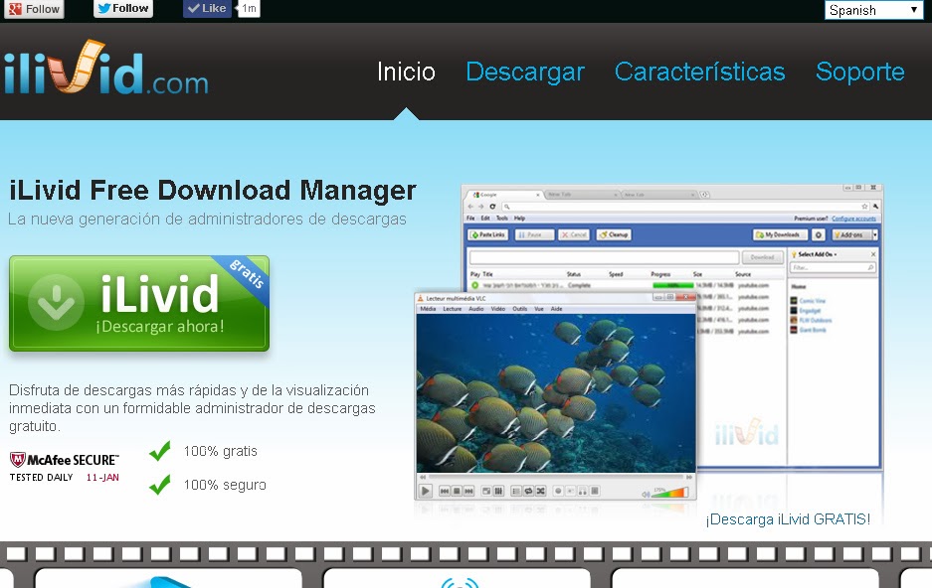Click the Cleanup button in app screenshot
This screenshot has height=588, width=932.
click(614, 235)
